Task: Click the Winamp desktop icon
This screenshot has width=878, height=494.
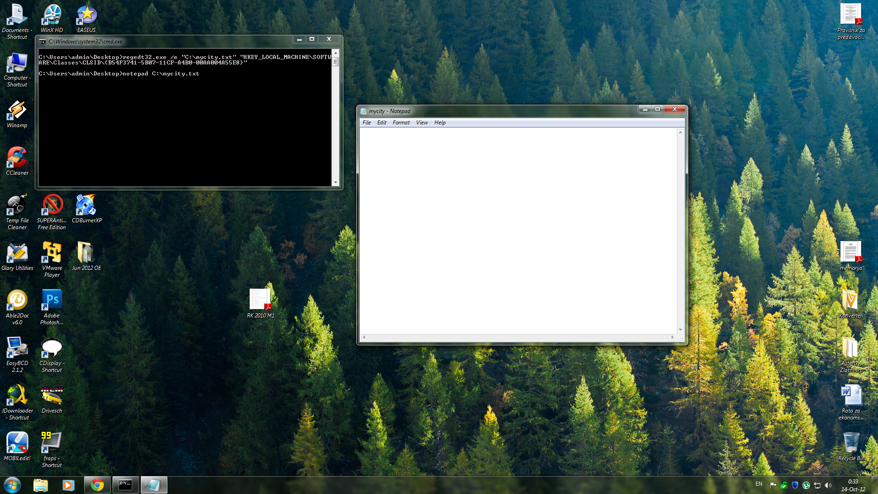Action: pyautogui.click(x=17, y=111)
